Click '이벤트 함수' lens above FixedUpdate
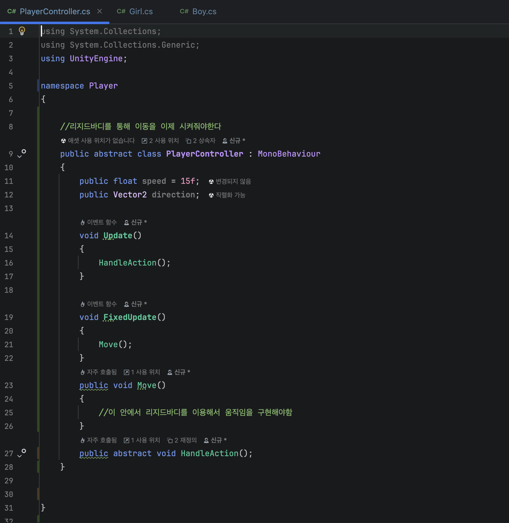 click(x=98, y=304)
